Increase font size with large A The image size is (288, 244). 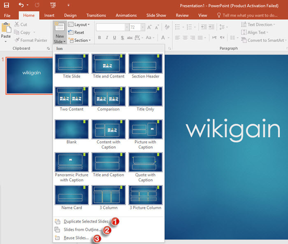[x=149, y=28]
